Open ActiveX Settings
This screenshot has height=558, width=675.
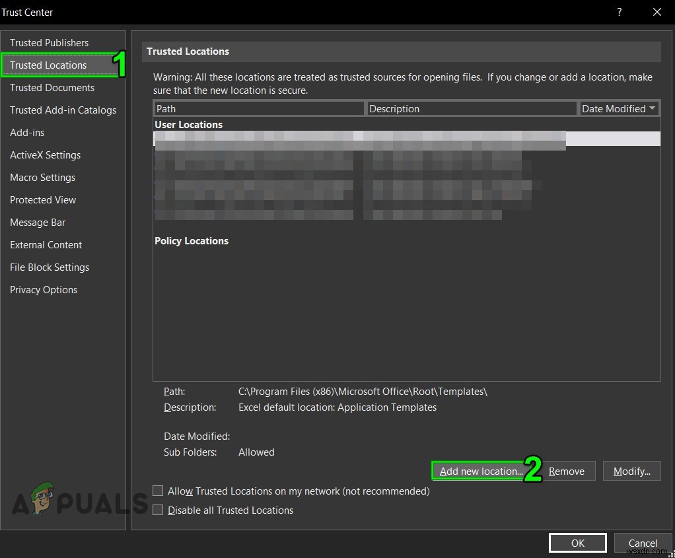coord(45,155)
